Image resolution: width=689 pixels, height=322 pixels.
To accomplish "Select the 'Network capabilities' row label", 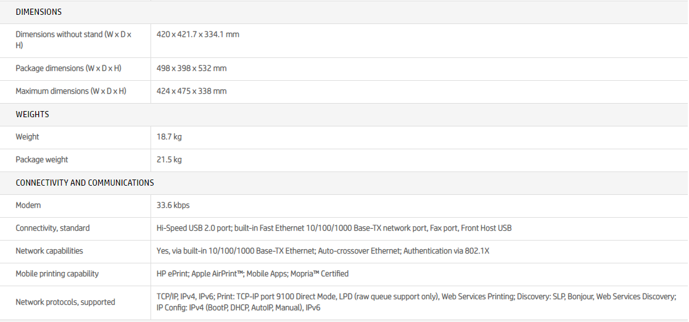I will [49, 251].
